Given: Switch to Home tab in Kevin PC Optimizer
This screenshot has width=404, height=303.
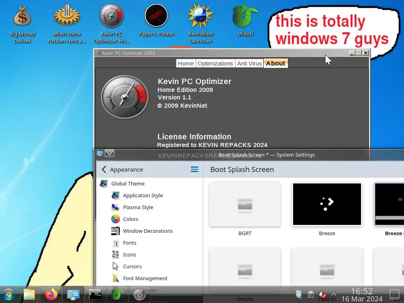Looking at the screenshot, I should pyautogui.click(x=186, y=64).
